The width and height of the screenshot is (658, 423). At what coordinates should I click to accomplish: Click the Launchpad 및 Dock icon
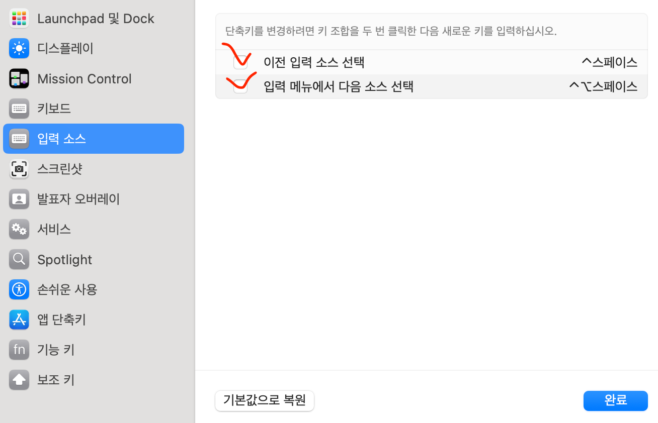[x=19, y=19]
